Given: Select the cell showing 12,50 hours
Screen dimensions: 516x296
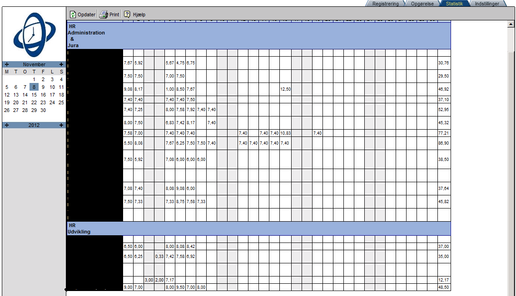Looking at the screenshot, I should [x=285, y=89].
